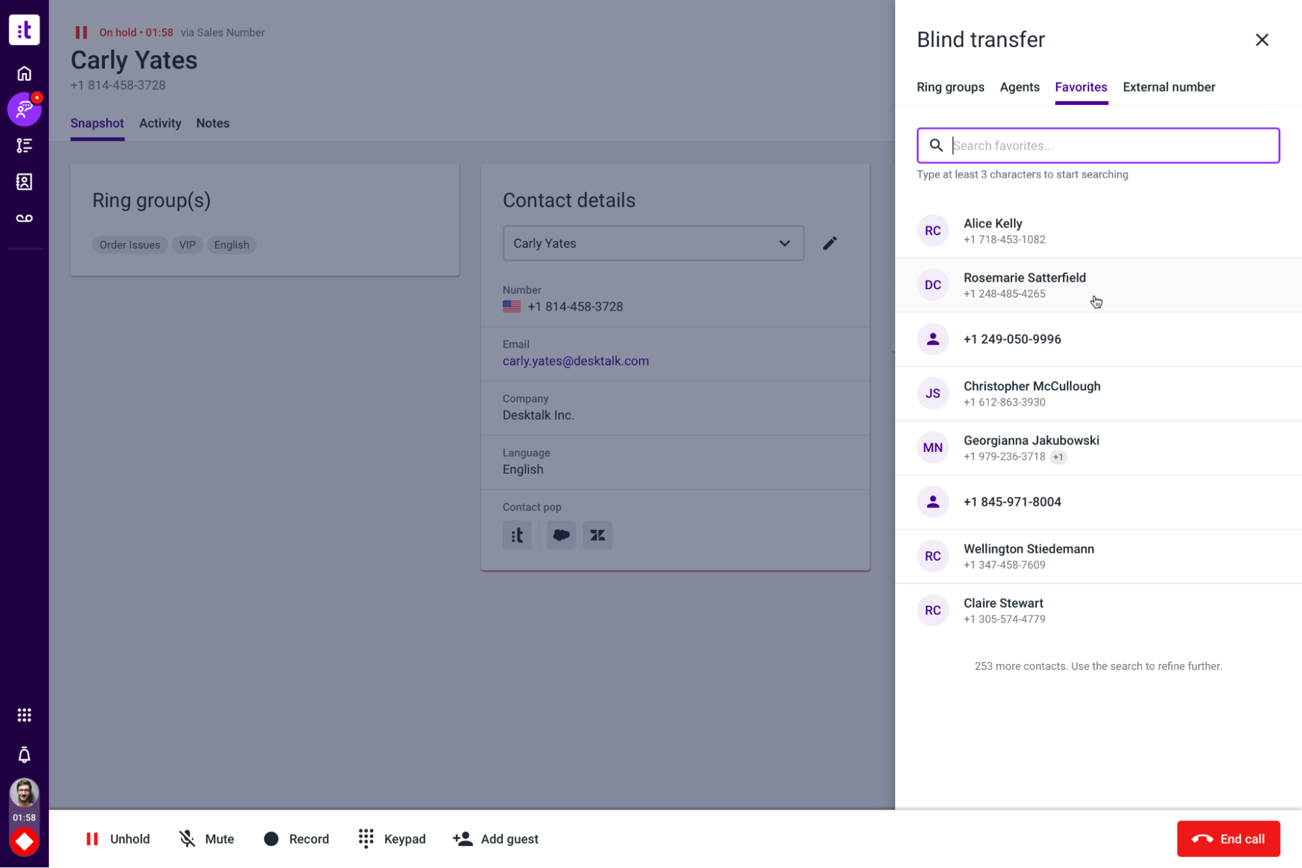
Task: Unhold the current call
Action: coord(117,839)
